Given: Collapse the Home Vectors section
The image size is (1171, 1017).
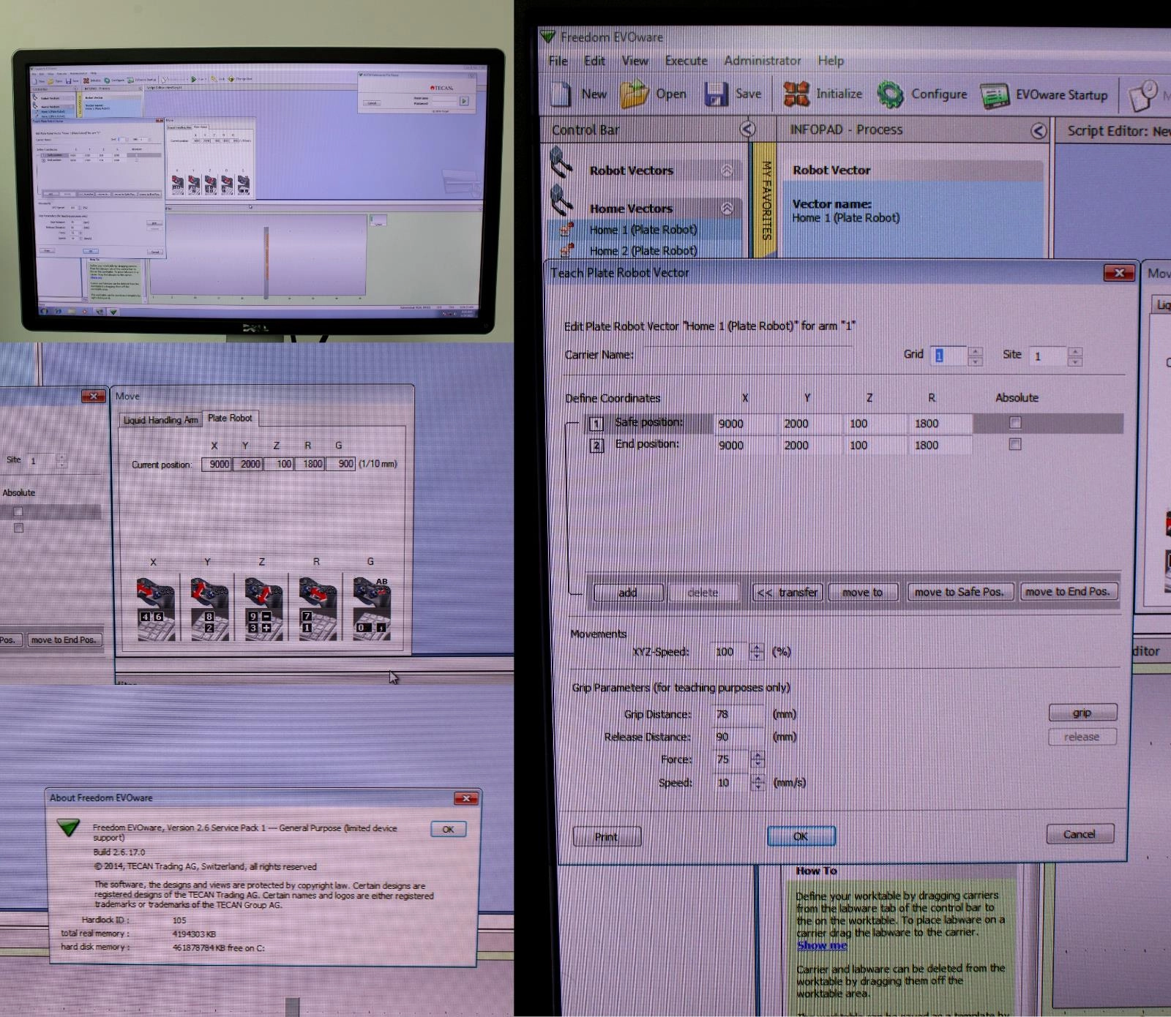Looking at the screenshot, I should (x=727, y=209).
